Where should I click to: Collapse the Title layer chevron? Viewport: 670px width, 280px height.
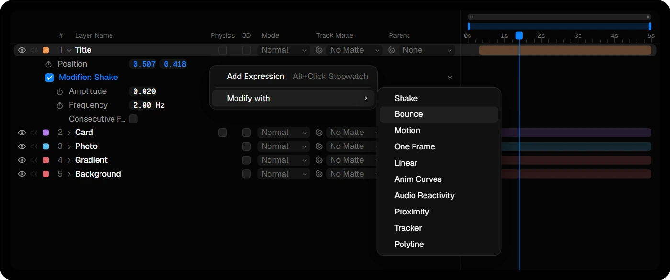pyautogui.click(x=69, y=50)
